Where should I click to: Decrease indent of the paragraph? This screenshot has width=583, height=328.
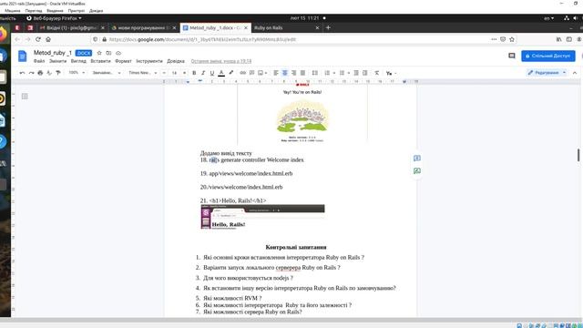coord(356,73)
